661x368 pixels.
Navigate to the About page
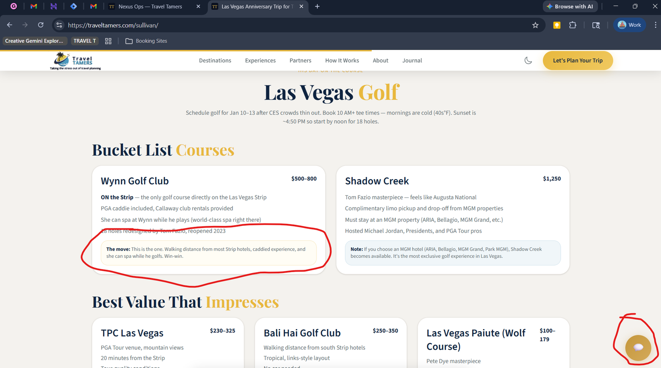(x=380, y=60)
